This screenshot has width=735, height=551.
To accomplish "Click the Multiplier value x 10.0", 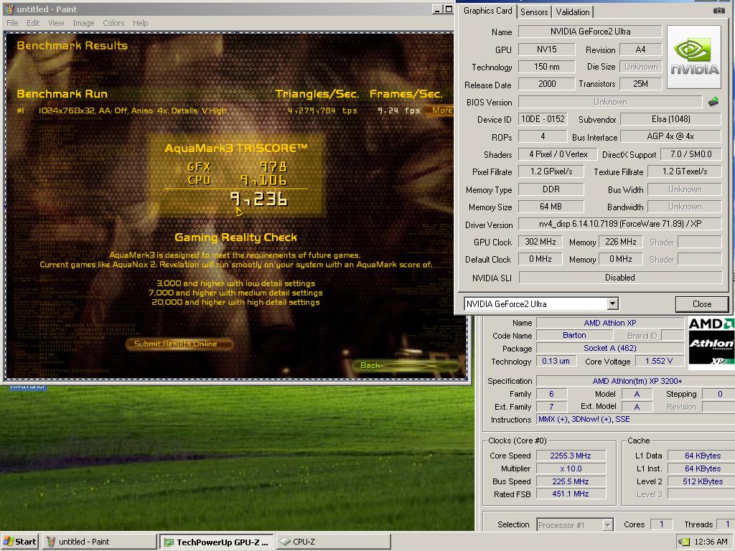I will (571, 468).
